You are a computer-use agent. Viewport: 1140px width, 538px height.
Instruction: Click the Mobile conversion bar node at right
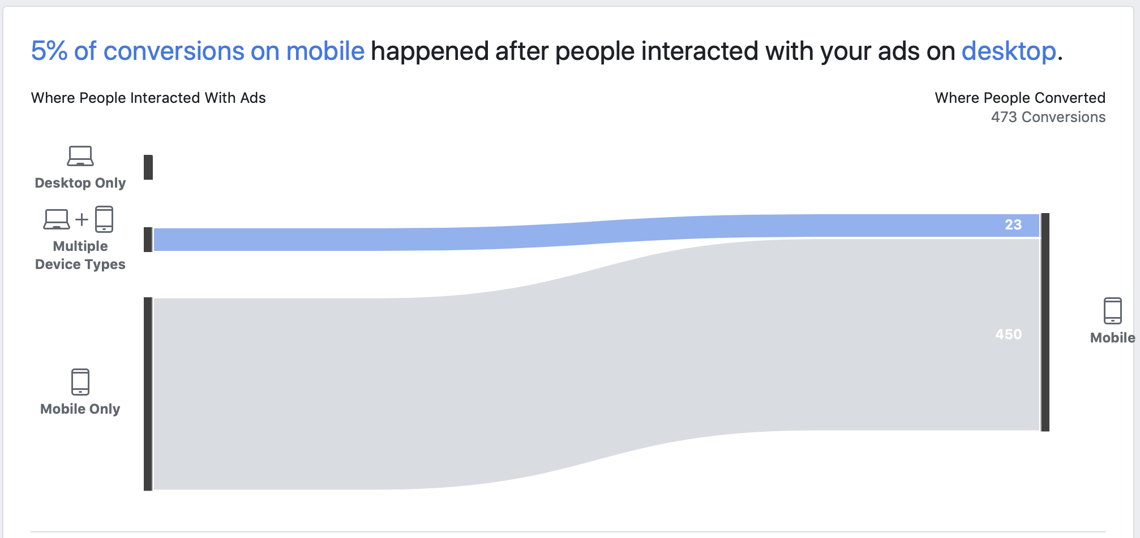1045,322
